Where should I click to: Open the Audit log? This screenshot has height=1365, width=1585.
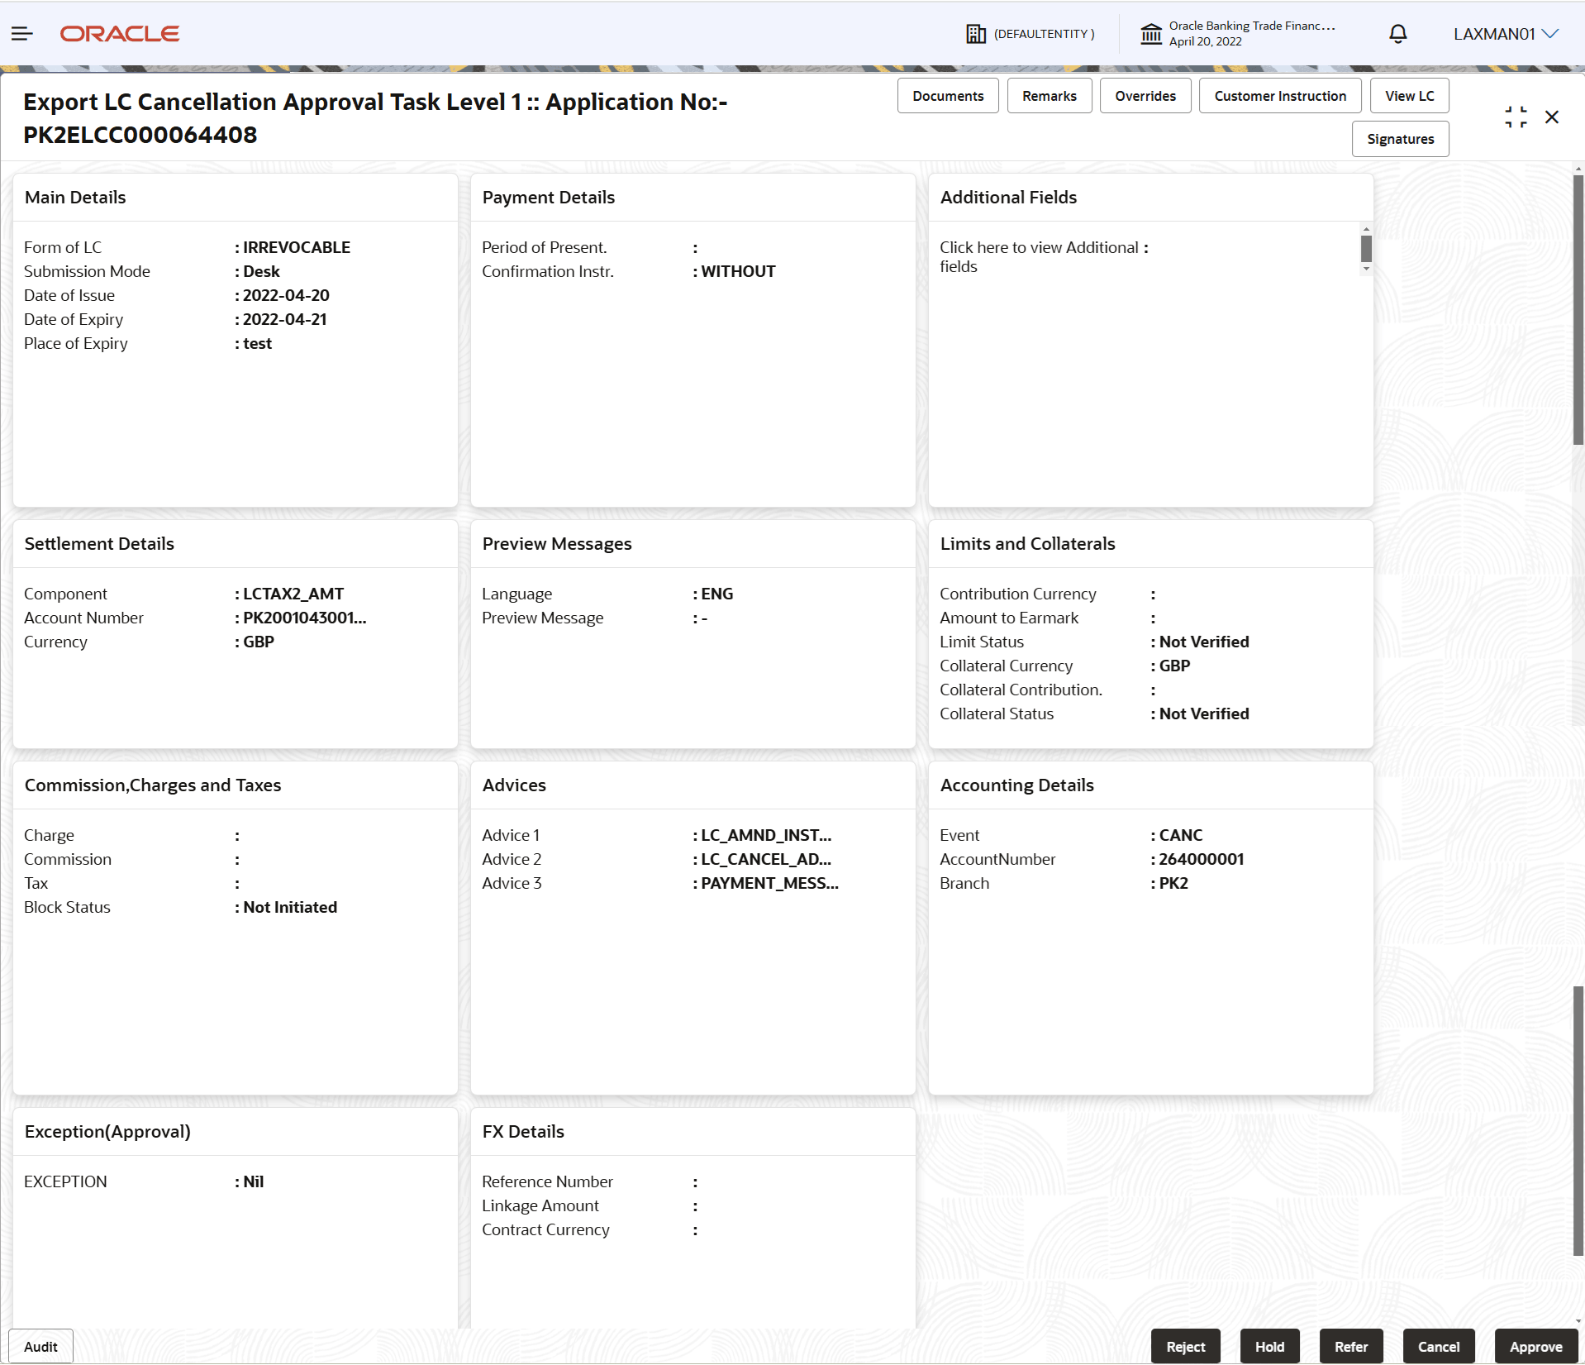(40, 1346)
